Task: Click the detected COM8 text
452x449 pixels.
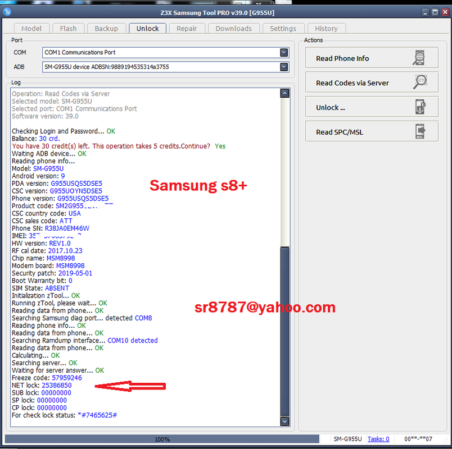Action: (x=143, y=318)
